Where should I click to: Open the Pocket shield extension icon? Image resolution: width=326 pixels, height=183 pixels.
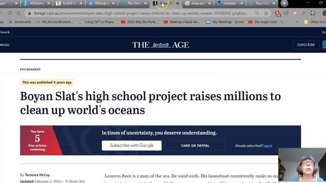286,13
